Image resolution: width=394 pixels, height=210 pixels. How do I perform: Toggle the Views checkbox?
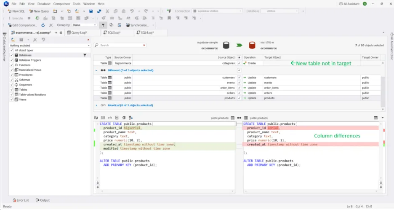click(x=11, y=100)
